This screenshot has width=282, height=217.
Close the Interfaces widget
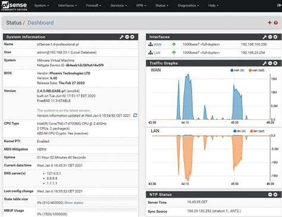[275, 37]
